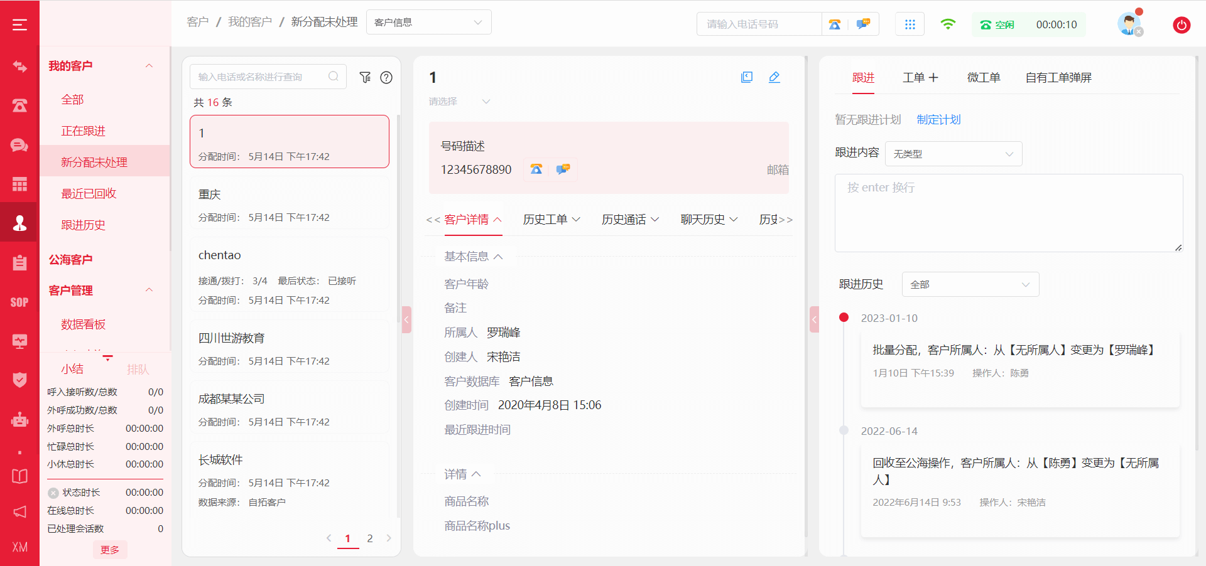Switch to the 历史工单 tab
This screenshot has width=1206, height=566.
[551, 220]
